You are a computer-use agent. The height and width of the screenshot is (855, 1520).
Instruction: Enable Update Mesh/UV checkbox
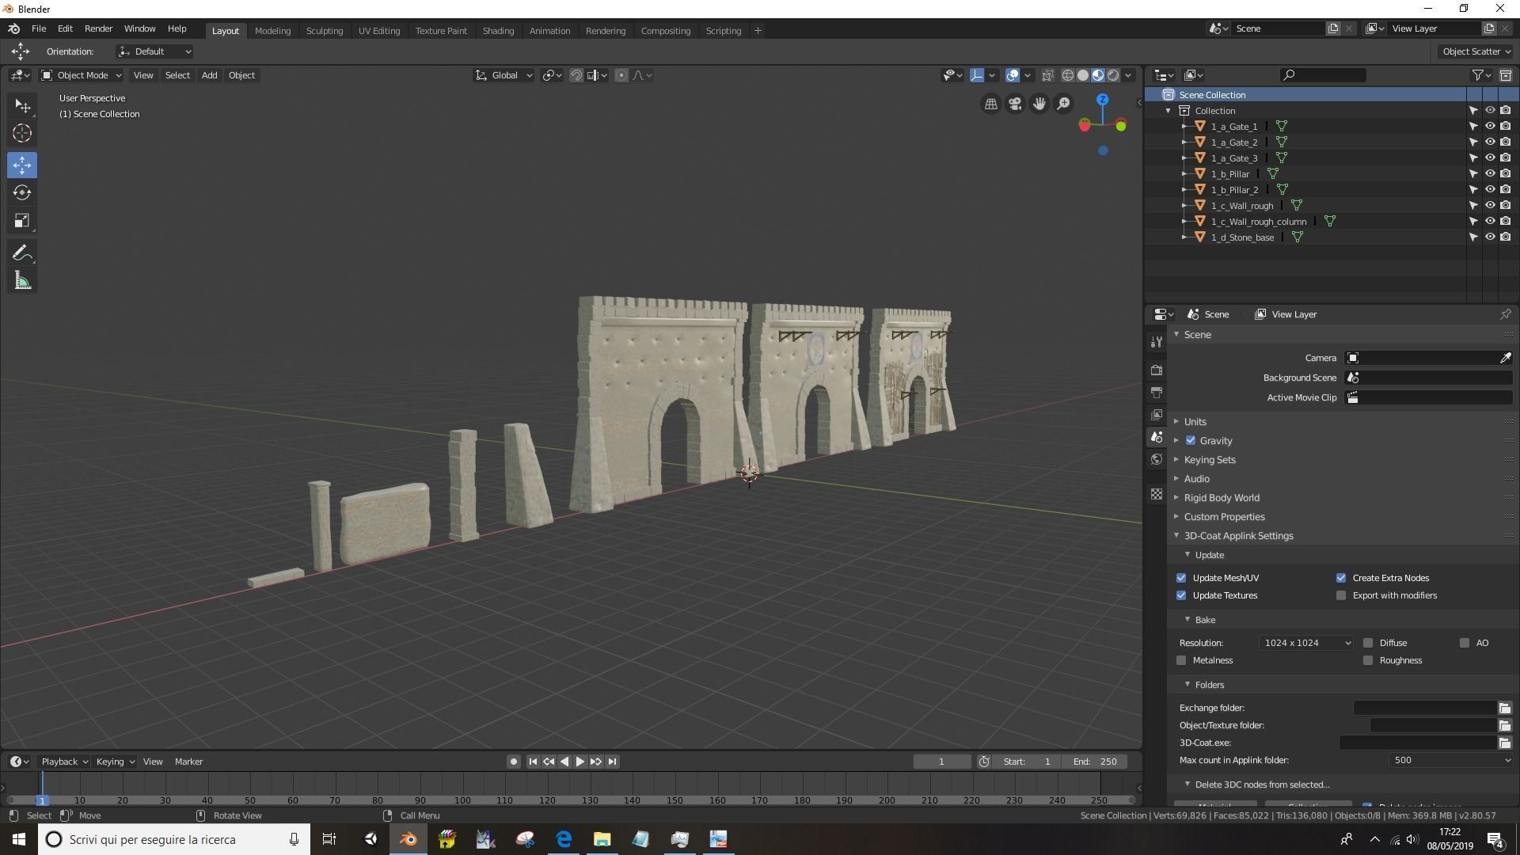[x=1181, y=578]
